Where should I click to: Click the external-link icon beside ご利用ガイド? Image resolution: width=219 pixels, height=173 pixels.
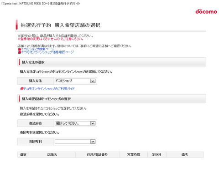coord(22,89)
